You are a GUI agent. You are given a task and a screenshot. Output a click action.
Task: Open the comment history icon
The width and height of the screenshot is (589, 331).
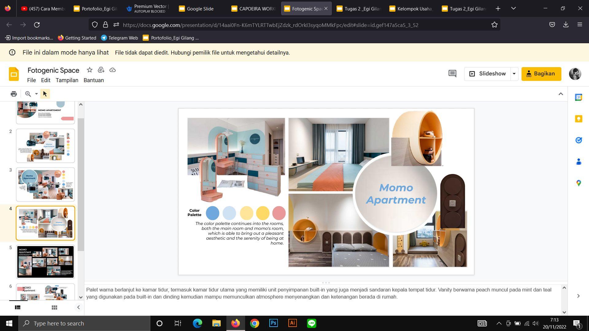pos(452,74)
